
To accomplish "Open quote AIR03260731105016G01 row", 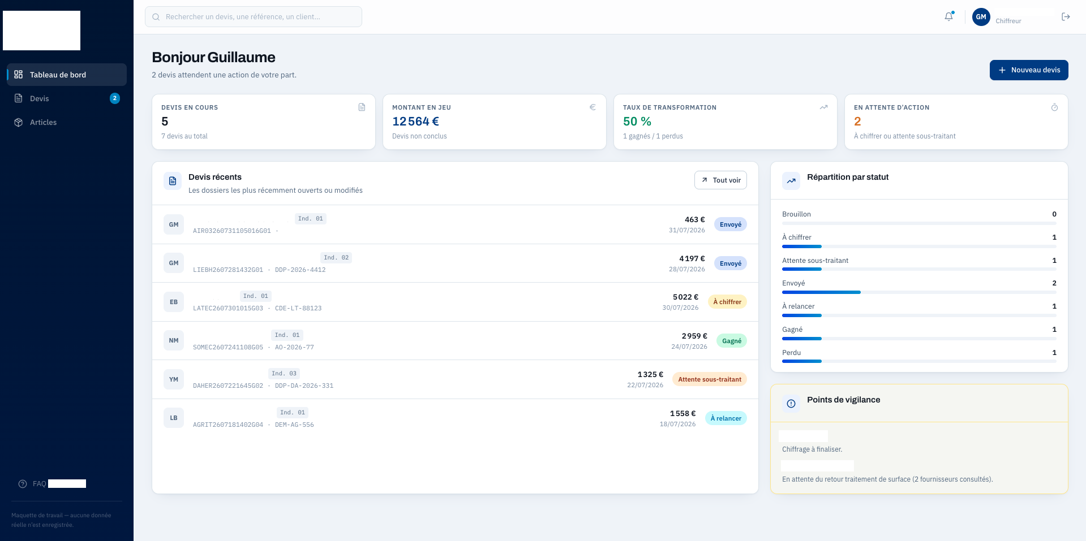I will click(x=455, y=224).
